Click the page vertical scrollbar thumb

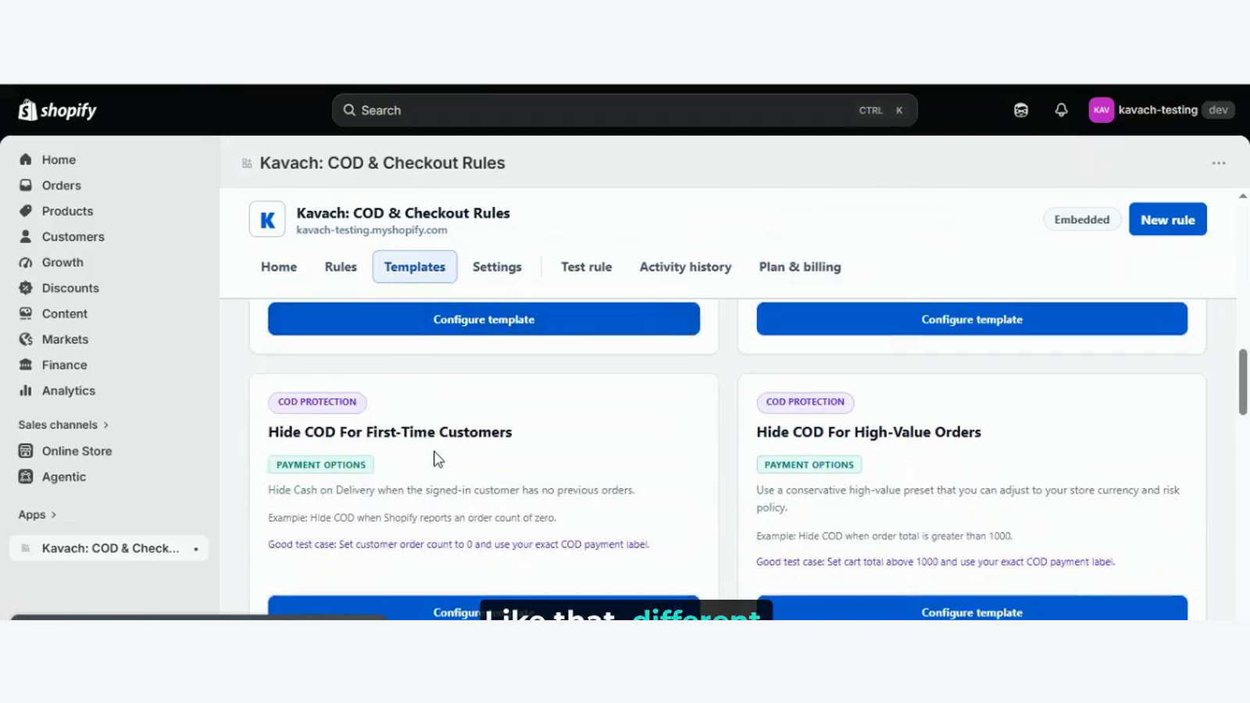coord(1243,383)
